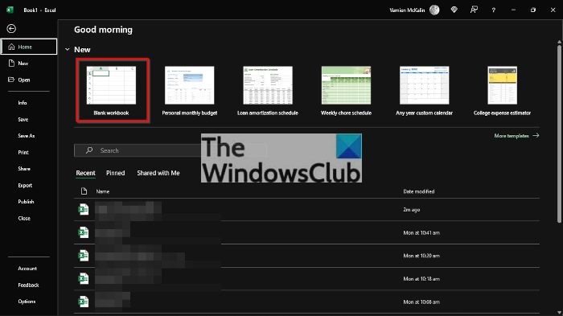Click the Excel logo in title bar
Viewport: 563px width, 316px height.
[x=10, y=10]
